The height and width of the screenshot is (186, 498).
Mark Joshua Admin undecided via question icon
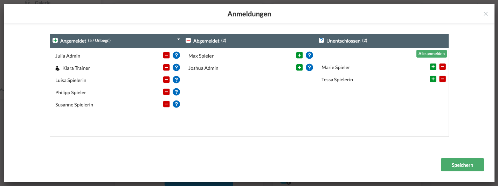[x=309, y=67]
